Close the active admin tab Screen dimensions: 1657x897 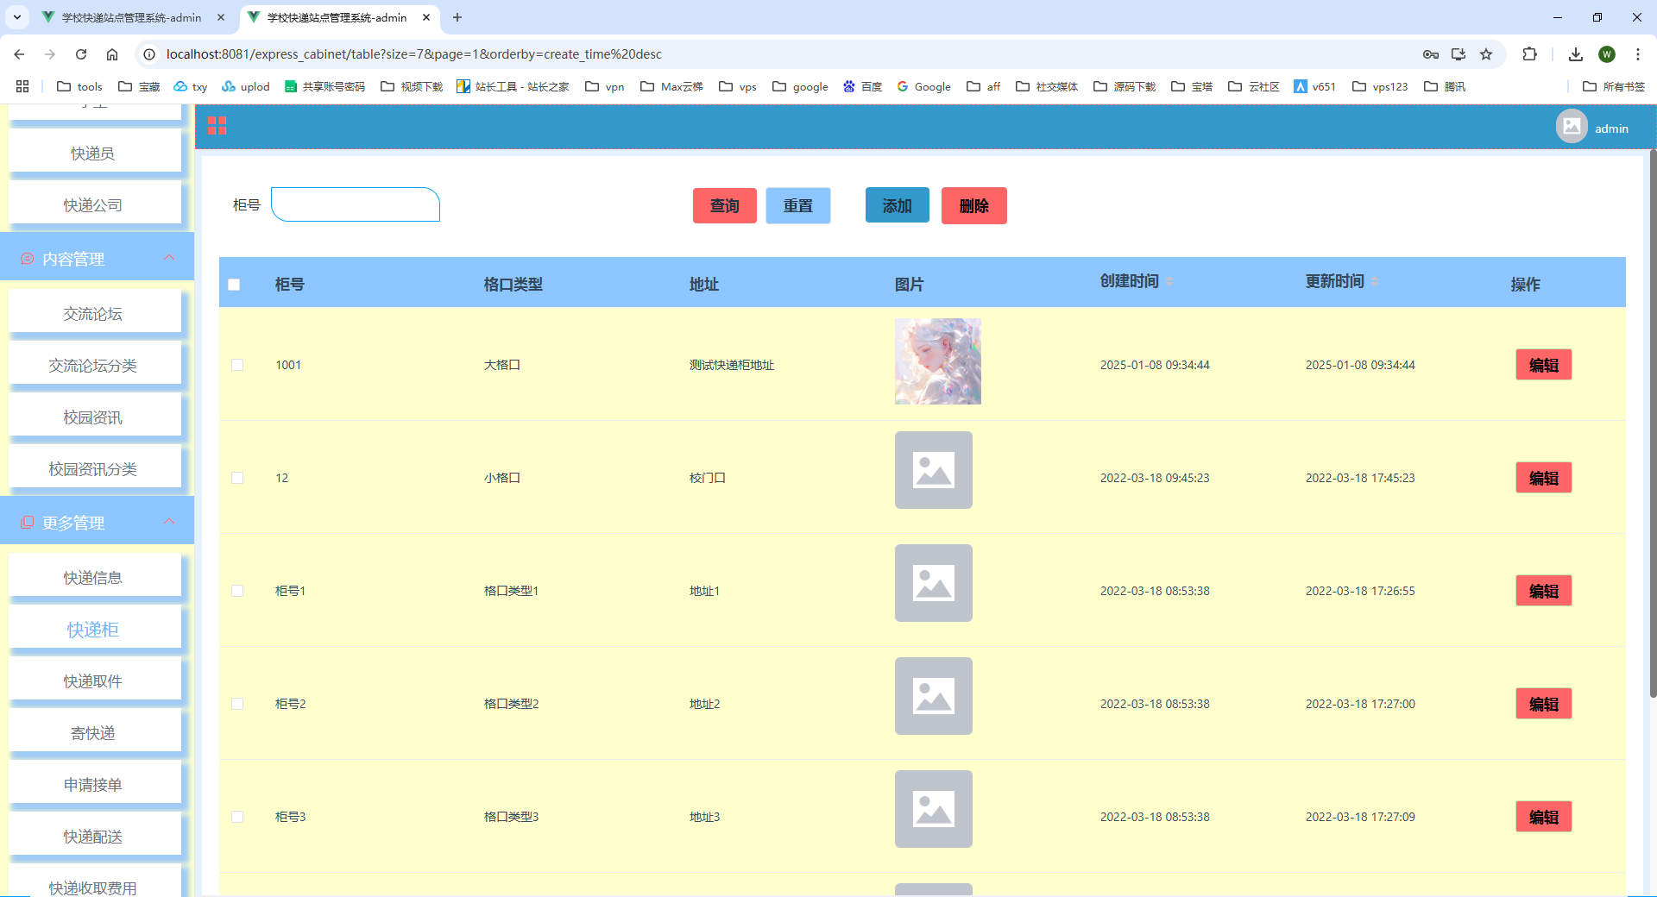pos(426,17)
